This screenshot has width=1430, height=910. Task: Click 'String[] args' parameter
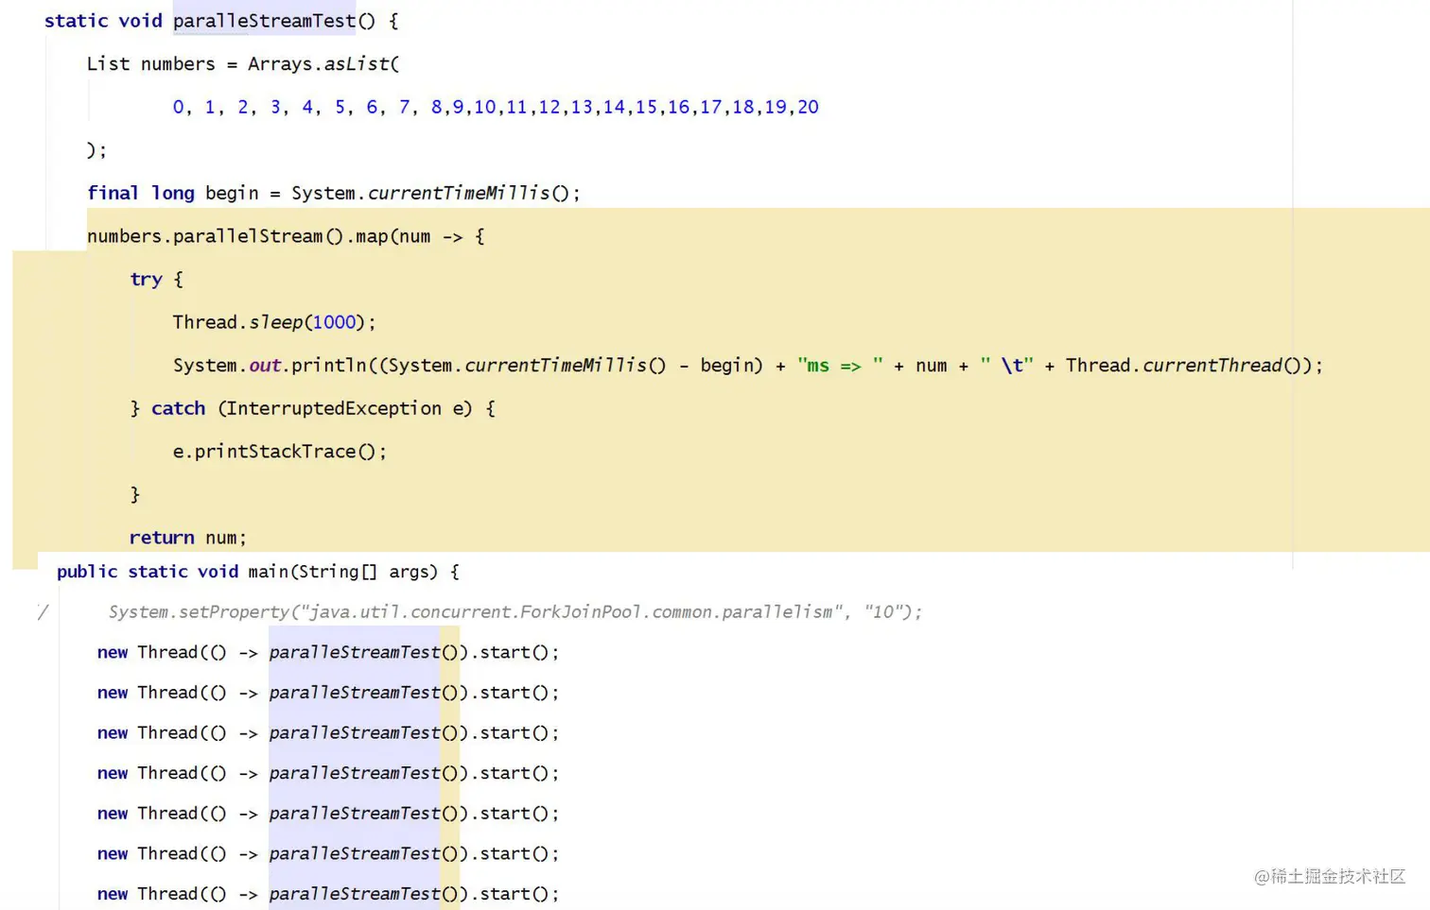point(368,572)
